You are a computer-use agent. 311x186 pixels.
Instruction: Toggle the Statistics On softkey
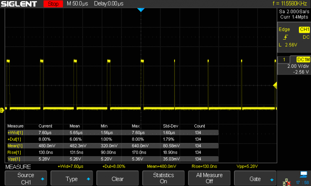pos(163,178)
